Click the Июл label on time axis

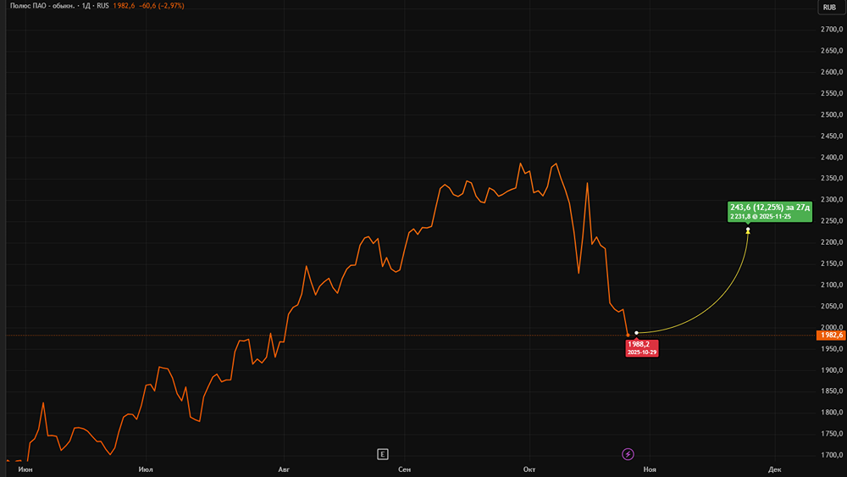tap(146, 469)
